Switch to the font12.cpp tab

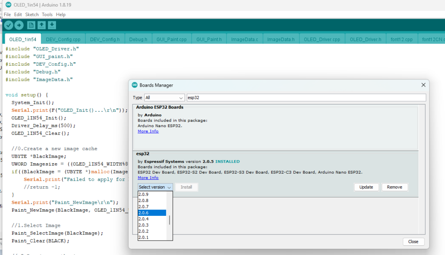click(401, 39)
